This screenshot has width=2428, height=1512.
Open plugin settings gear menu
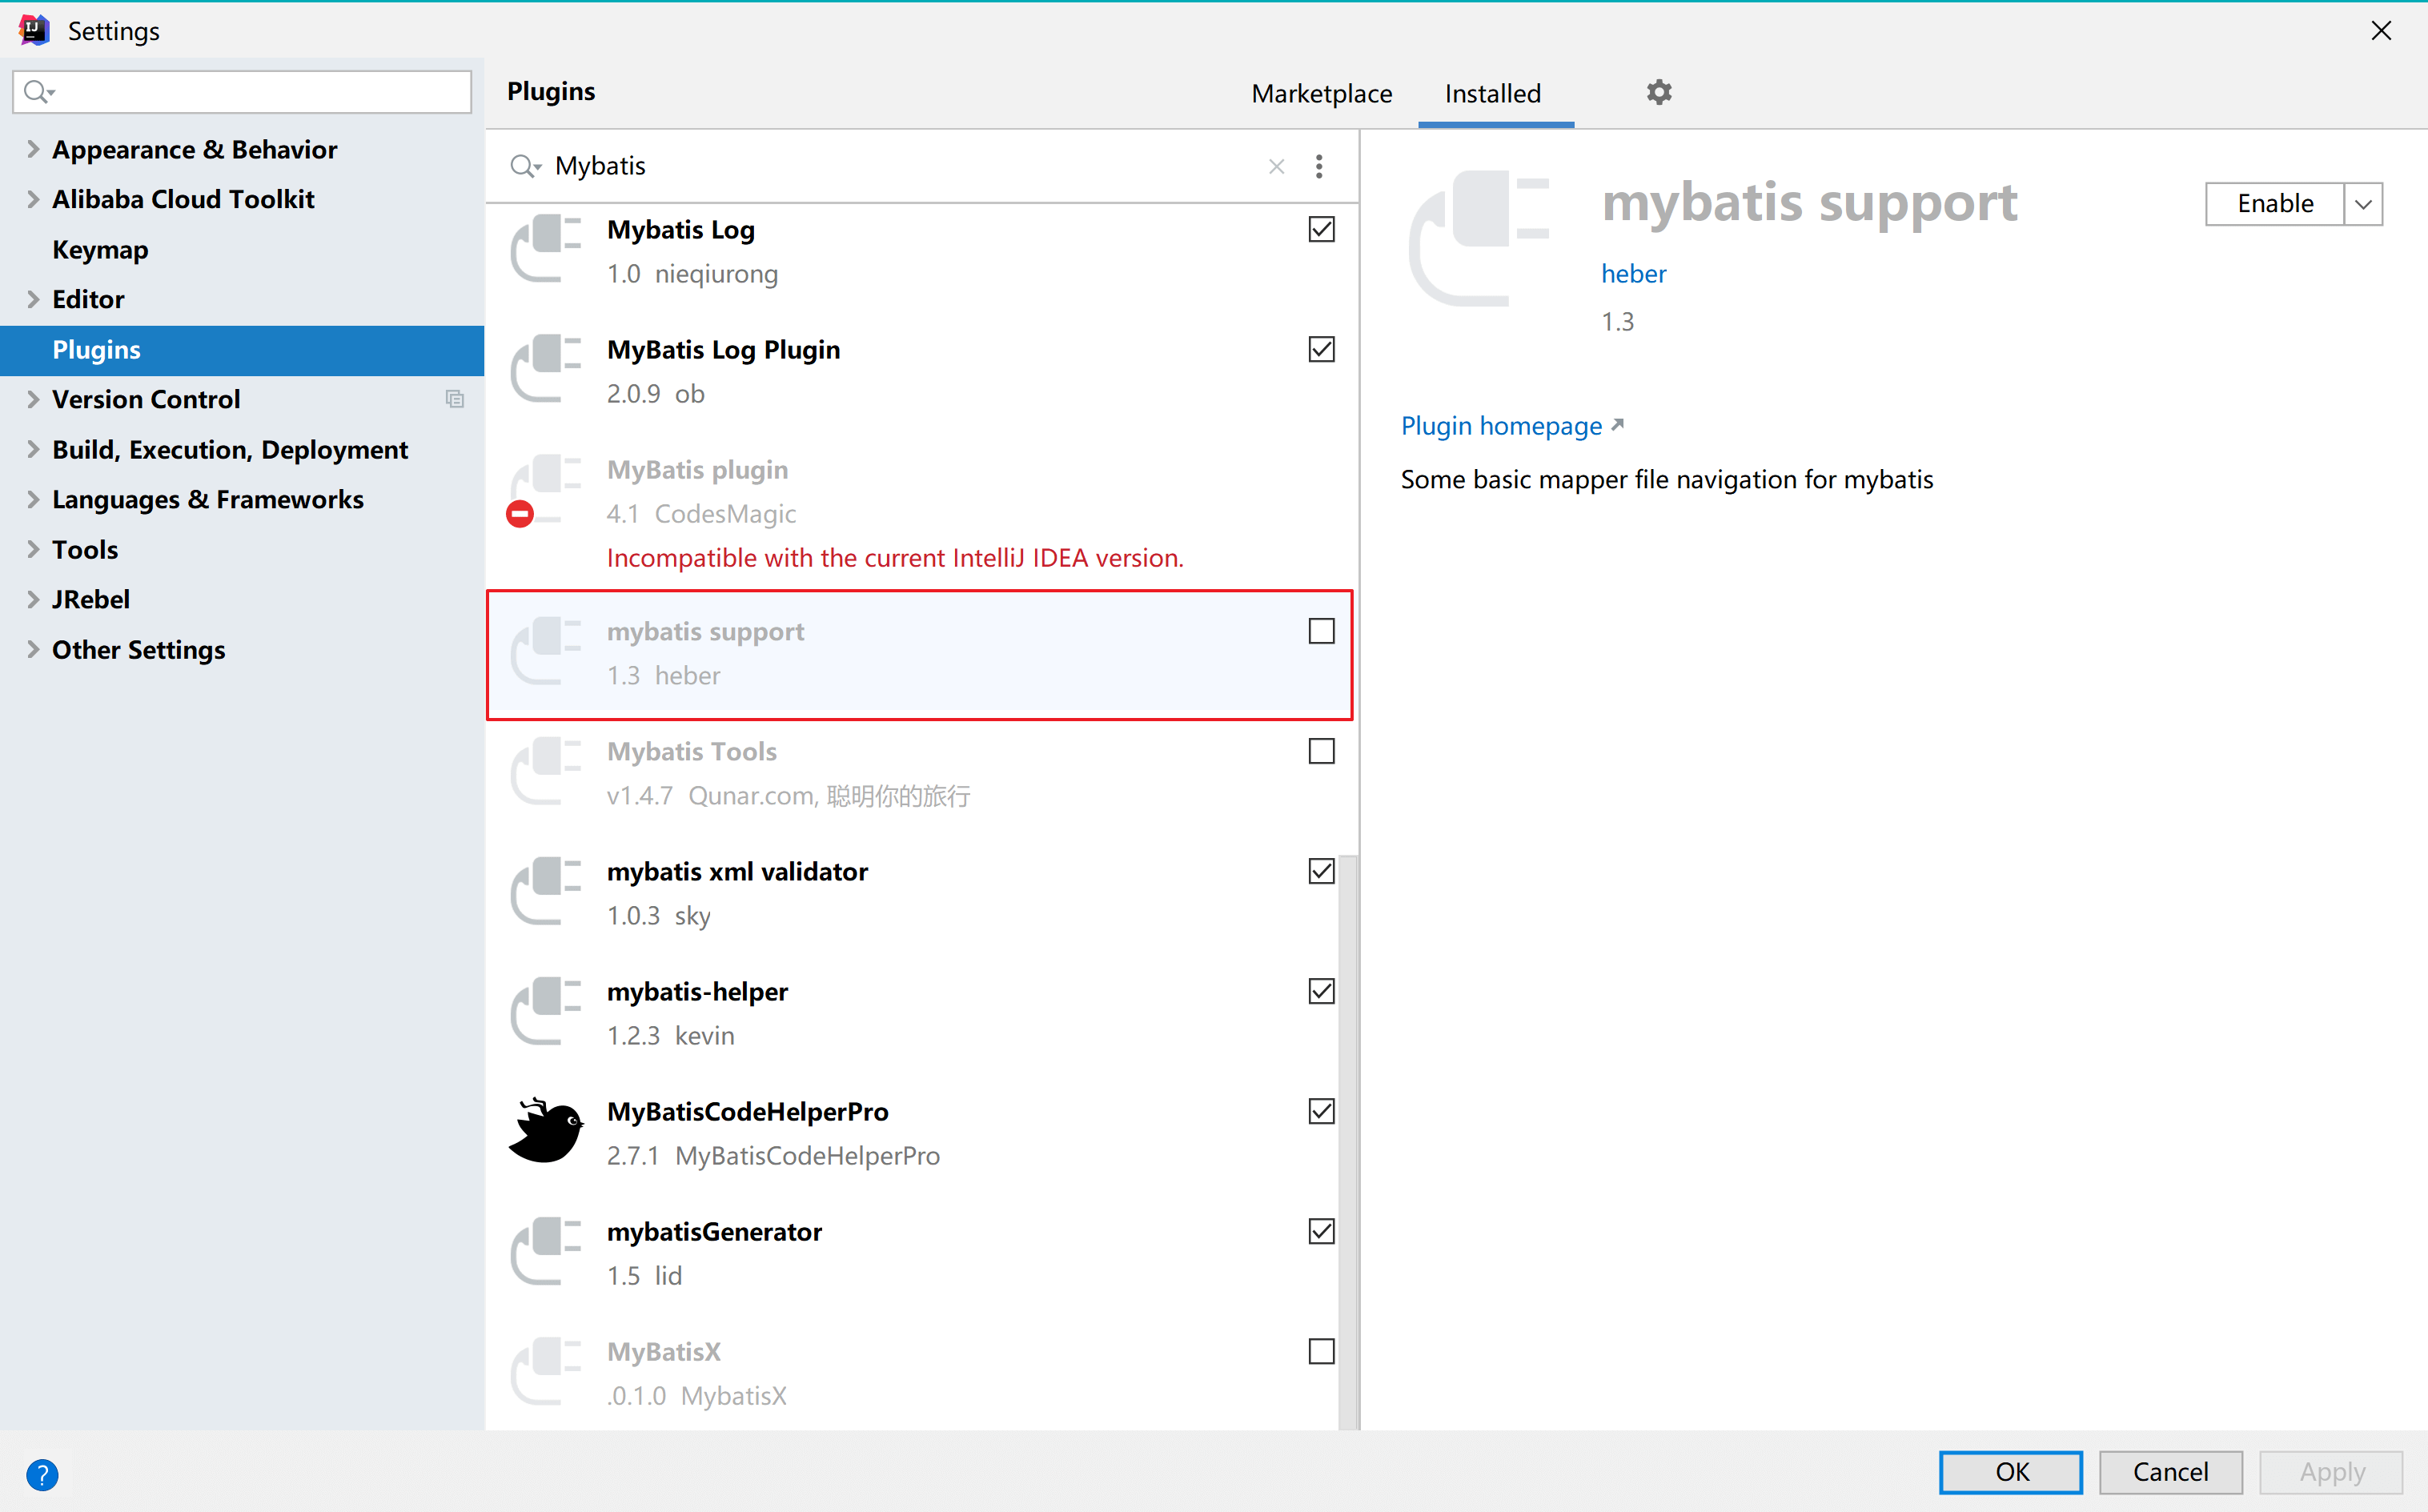point(1658,93)
